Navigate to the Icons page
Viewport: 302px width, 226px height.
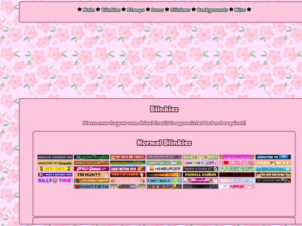click(157, 10)
